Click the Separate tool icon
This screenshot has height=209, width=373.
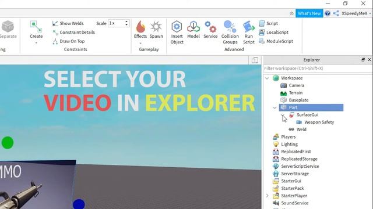coord(8,26)
